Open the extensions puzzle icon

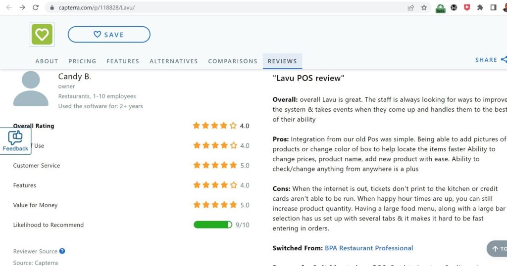tap(480, 7)
